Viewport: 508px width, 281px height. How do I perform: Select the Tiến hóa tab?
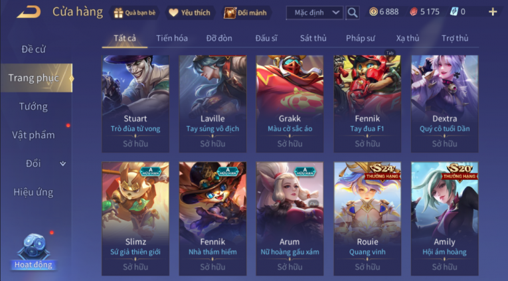pos(172,39)
